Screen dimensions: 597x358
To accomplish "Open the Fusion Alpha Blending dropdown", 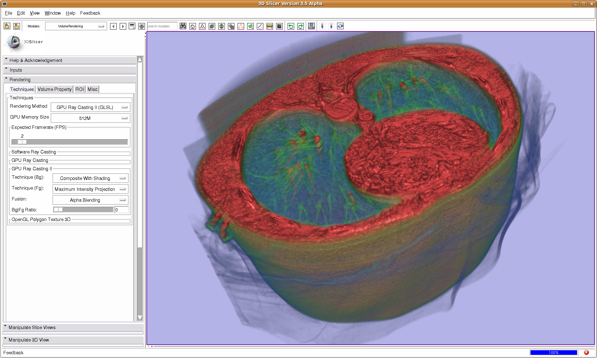I will click(x=90, y=200).
